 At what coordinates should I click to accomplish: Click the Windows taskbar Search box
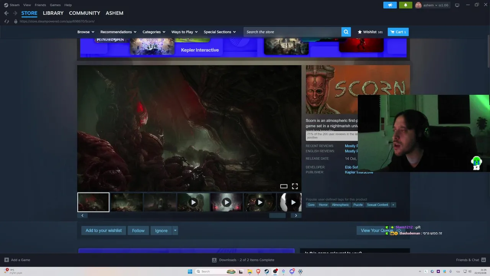click(216, 271)
